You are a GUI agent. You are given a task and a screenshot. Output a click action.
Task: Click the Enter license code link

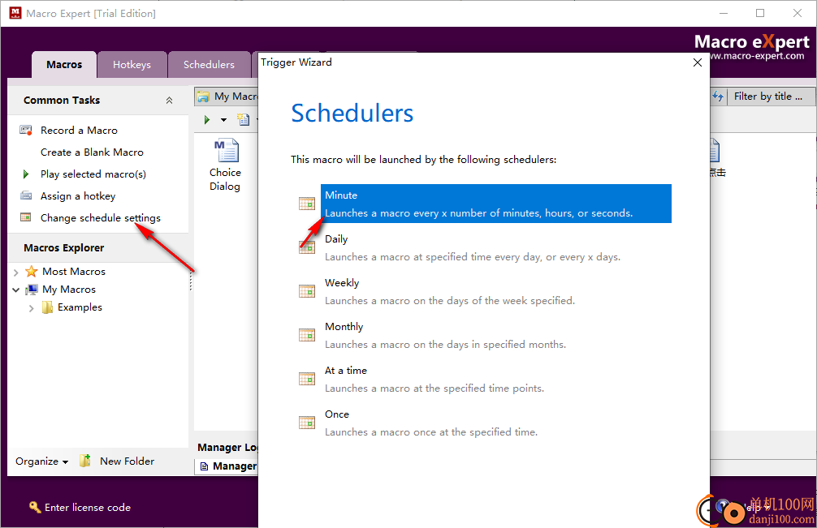pos(88,507)
